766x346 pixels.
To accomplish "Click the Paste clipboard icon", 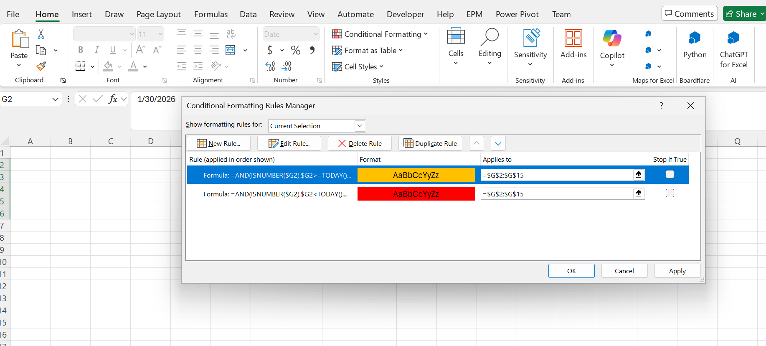I will tap(19, 39).
